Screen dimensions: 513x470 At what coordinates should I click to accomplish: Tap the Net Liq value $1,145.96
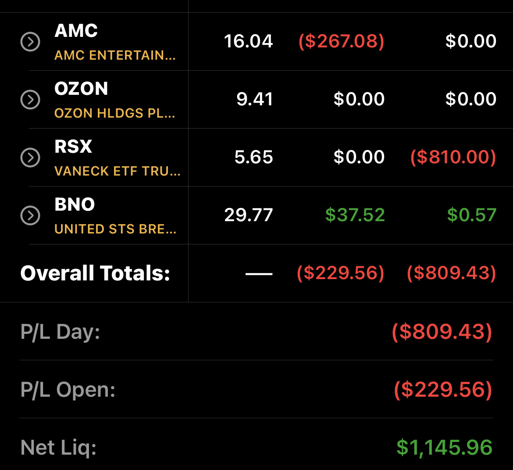pos(444,448)
